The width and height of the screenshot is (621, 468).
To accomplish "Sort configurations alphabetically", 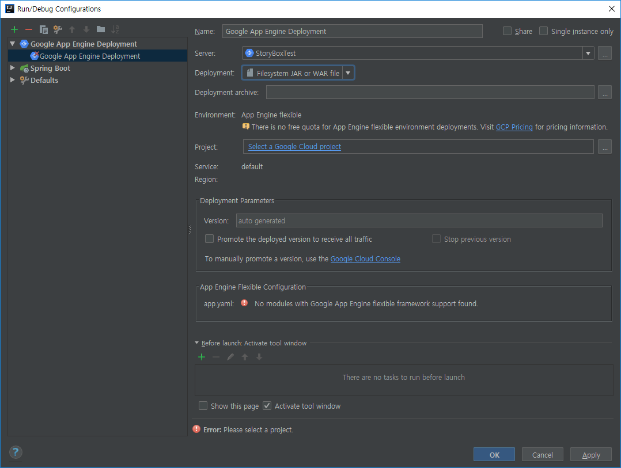I will pyautogui.click(x=115, y=29).
